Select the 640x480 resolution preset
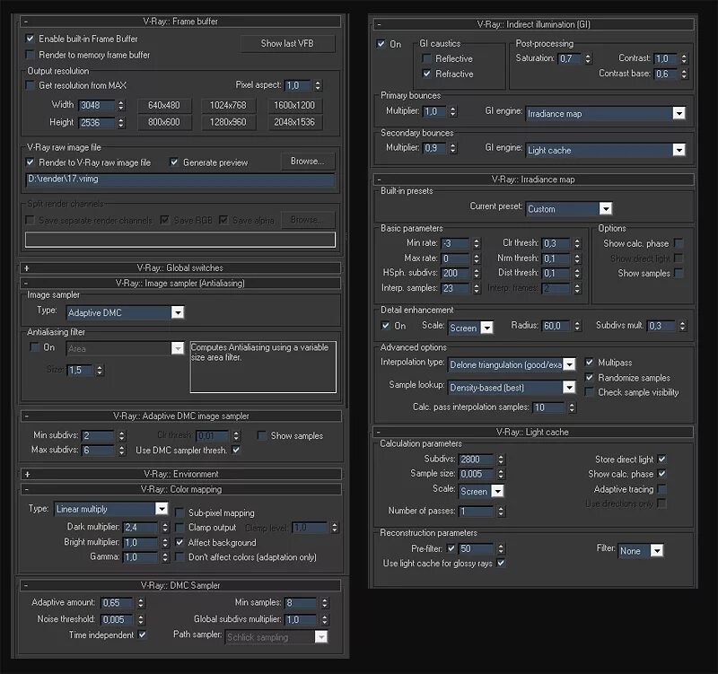Screen dimensions: 718x674 [x=164, y=105]
